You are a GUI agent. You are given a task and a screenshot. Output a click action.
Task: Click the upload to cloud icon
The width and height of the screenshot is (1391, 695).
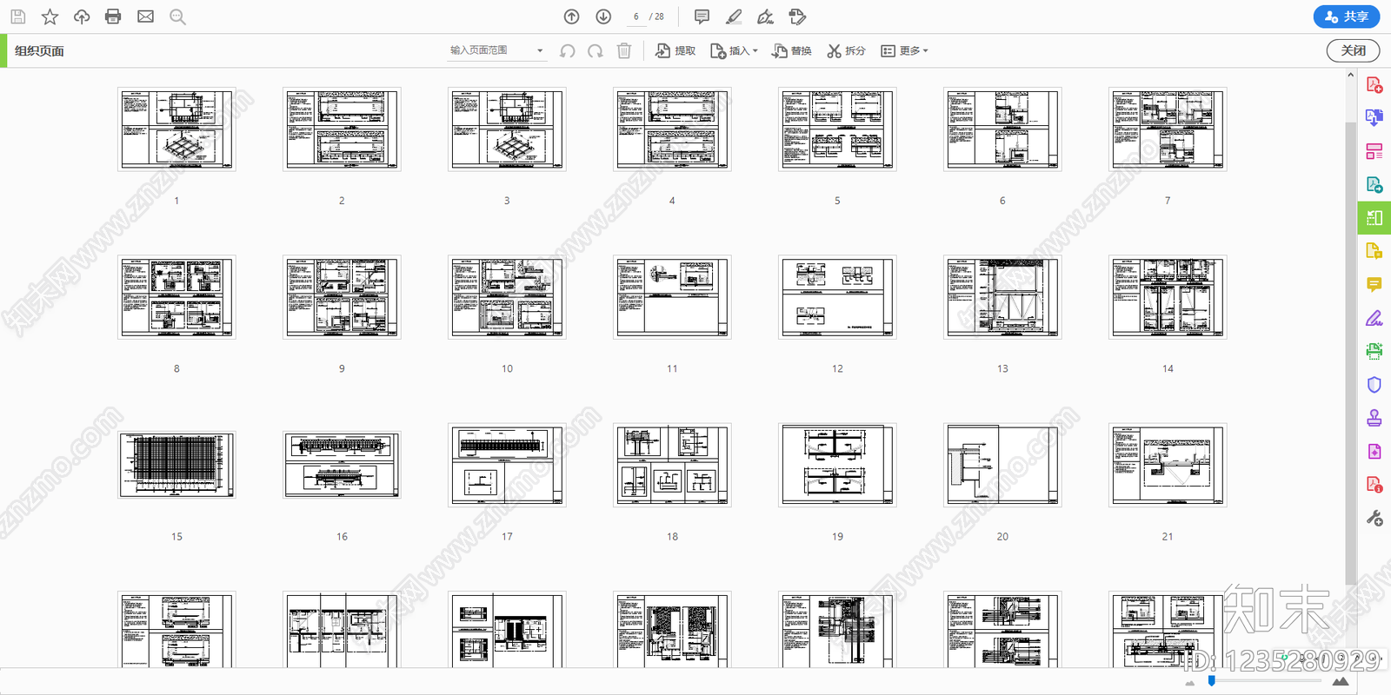tap(82, 17)
